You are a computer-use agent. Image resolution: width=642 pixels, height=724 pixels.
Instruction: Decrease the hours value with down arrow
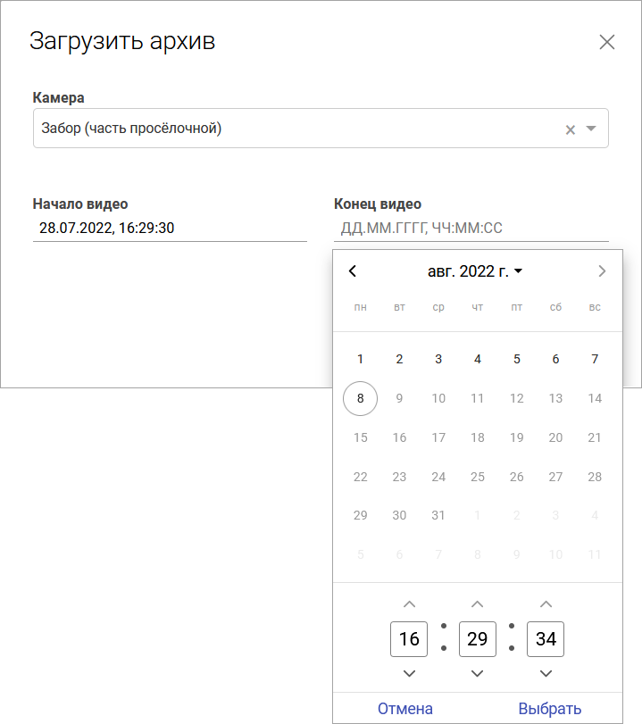[x=409, y=673]
